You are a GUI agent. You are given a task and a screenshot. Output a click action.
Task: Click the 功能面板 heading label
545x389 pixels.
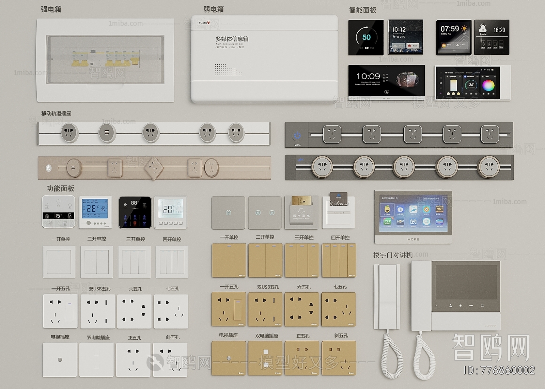tap(60, 188)
